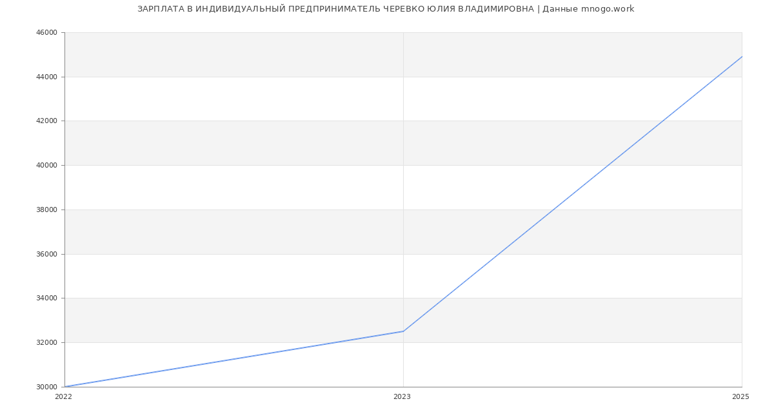Select the 2022 x-axis label
The image size is (774, 419).
64,397
